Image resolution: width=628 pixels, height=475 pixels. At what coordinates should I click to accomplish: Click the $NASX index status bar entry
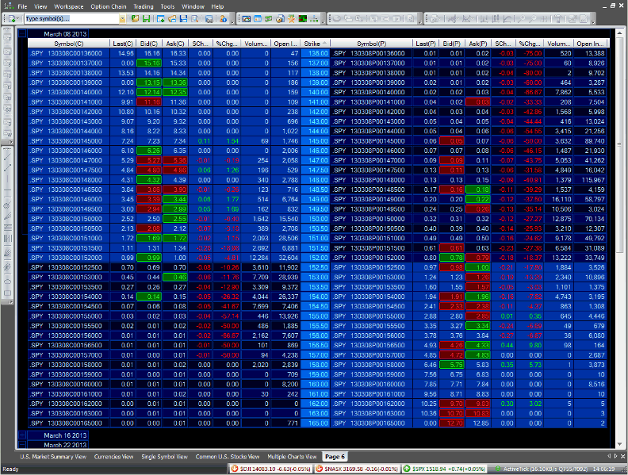[x=357, y=469]
